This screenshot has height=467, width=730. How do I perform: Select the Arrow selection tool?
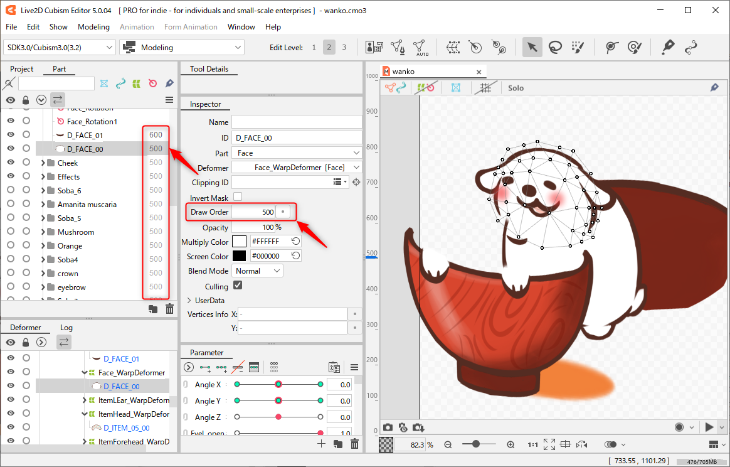[532, 47]
